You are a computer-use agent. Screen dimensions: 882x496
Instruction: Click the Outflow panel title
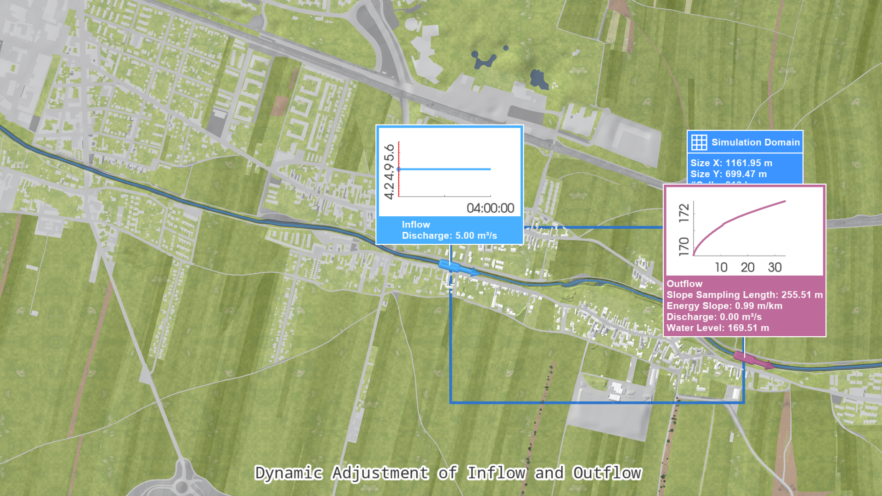[684, 284]
